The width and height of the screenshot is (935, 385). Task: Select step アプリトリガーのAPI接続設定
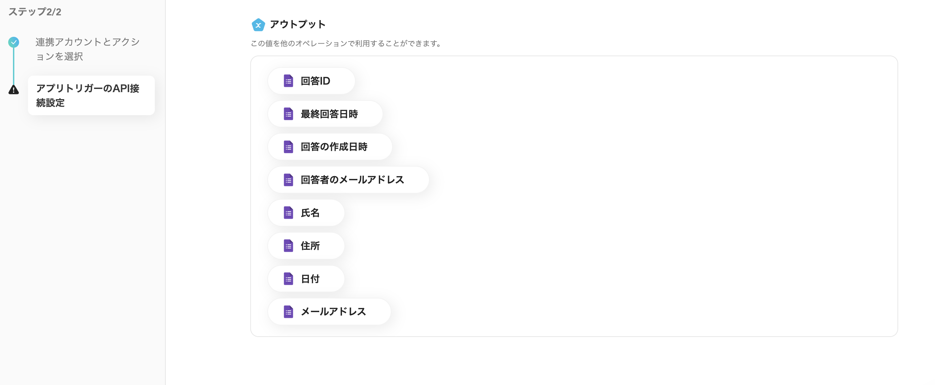click(x=91, y=96)
